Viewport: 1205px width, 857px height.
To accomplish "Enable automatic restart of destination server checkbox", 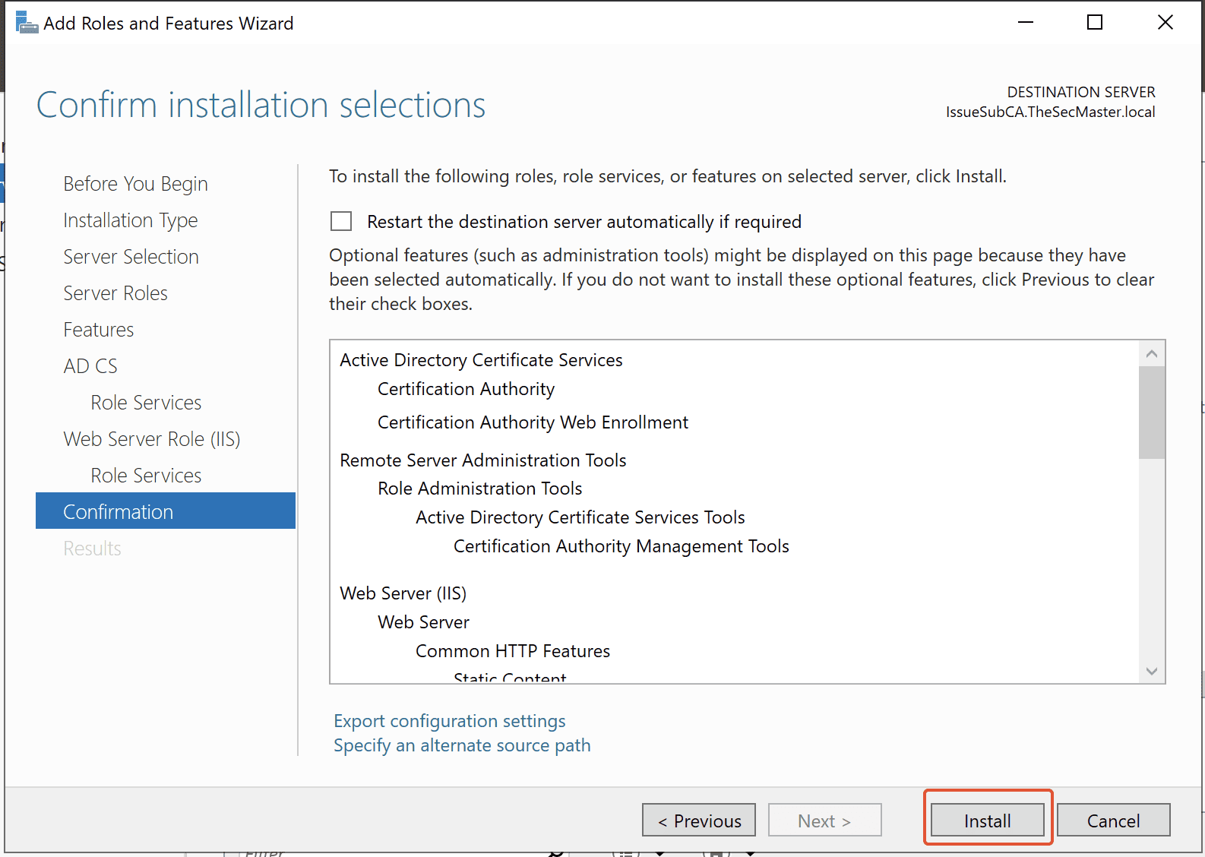I will (x=341, y=221).
